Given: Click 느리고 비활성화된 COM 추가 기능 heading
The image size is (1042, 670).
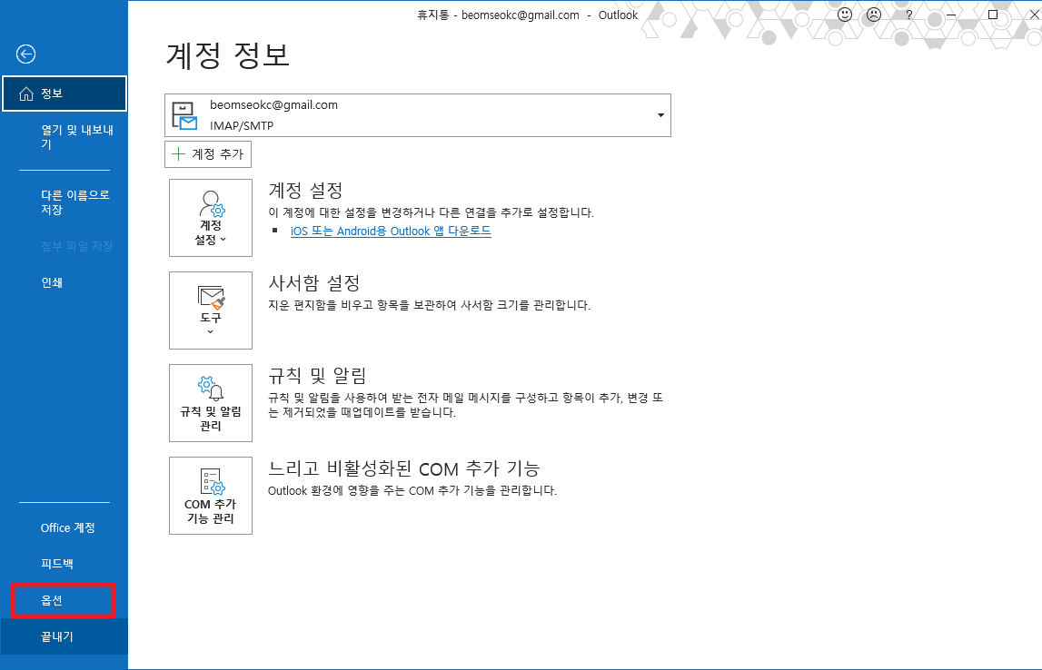Looking at the screenshot, I should 404,468.
